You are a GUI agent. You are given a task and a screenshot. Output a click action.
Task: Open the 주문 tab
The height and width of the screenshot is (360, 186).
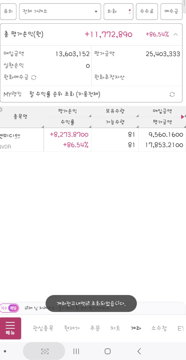pyautogui.click(x=95, y=328)
